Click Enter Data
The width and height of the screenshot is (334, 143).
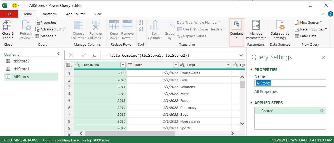coord(306,36)
